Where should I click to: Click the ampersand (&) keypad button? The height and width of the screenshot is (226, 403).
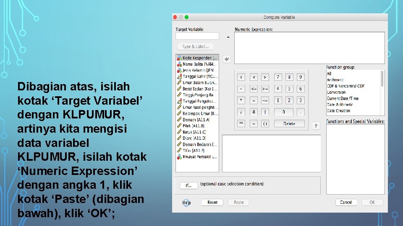tap(254, 112)
